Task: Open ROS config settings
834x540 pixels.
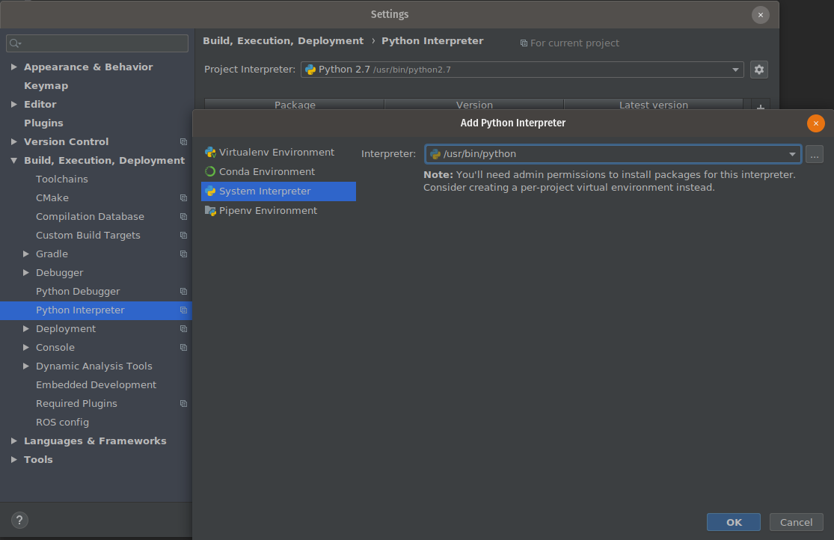Action: (62, 423)
